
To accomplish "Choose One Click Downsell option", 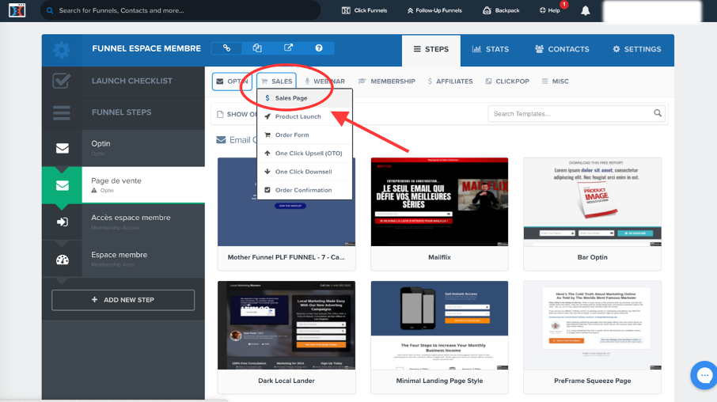I will (305, 172).
